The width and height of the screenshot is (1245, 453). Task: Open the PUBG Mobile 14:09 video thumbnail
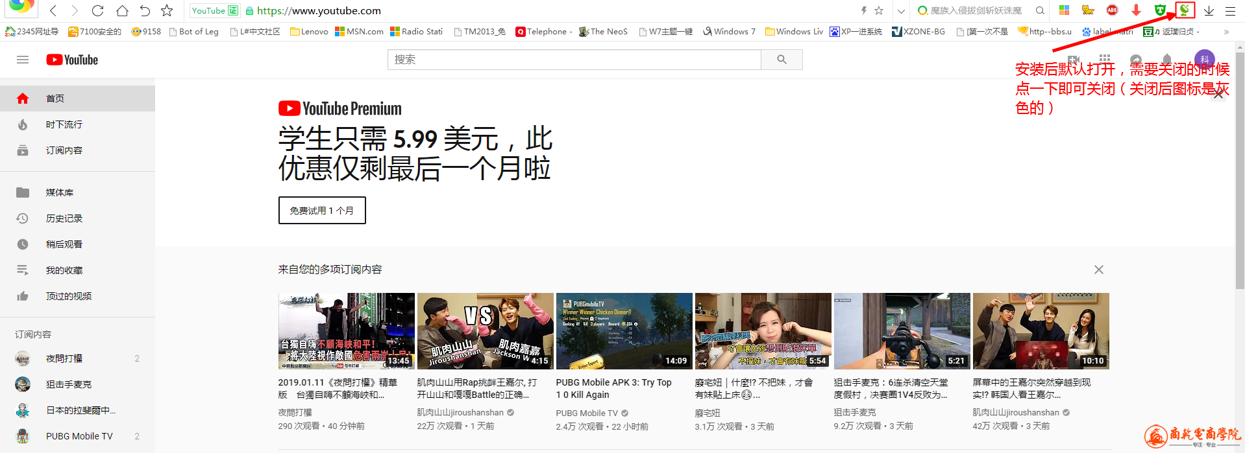tap(624, 331)
